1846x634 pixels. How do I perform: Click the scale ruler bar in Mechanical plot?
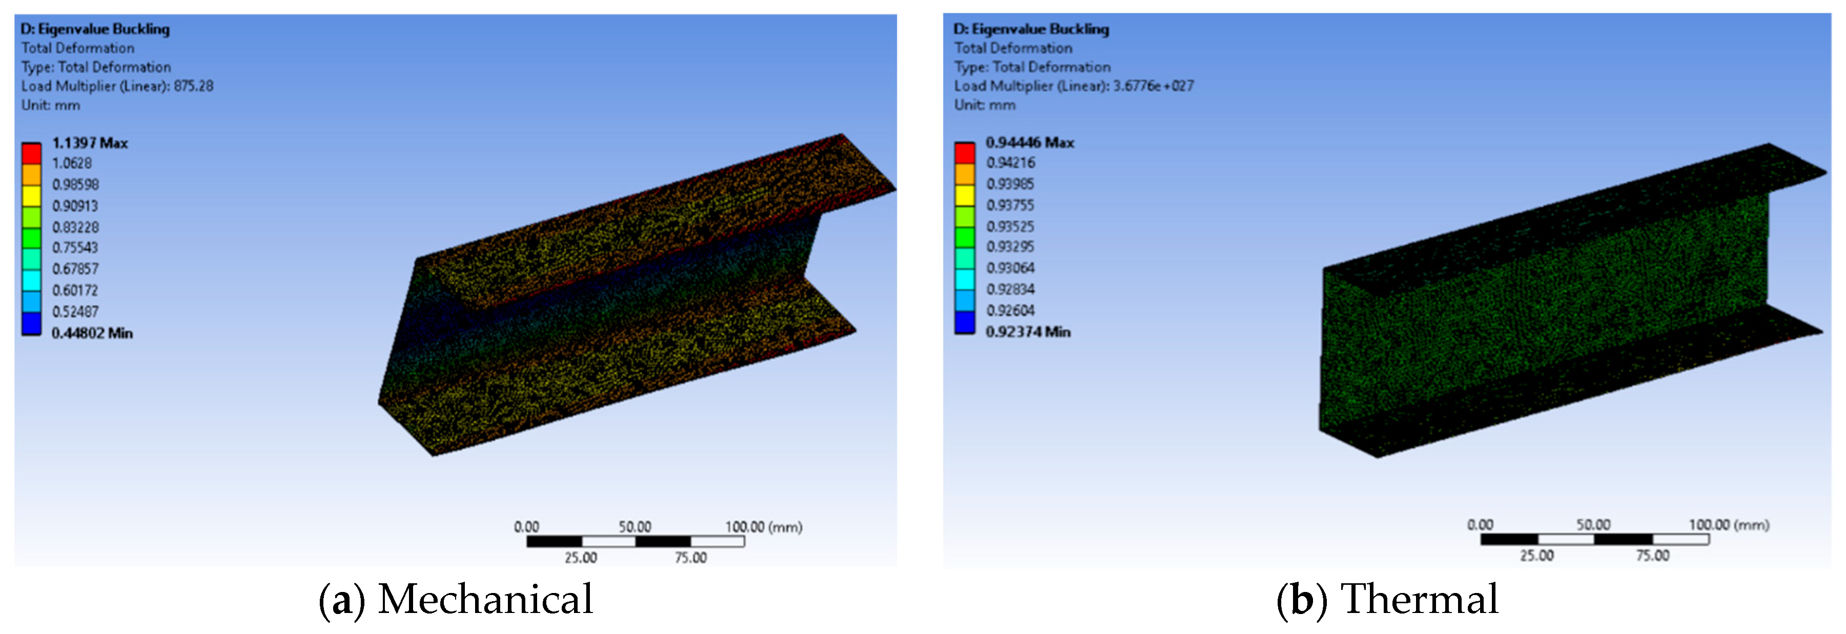coord(635,542)
